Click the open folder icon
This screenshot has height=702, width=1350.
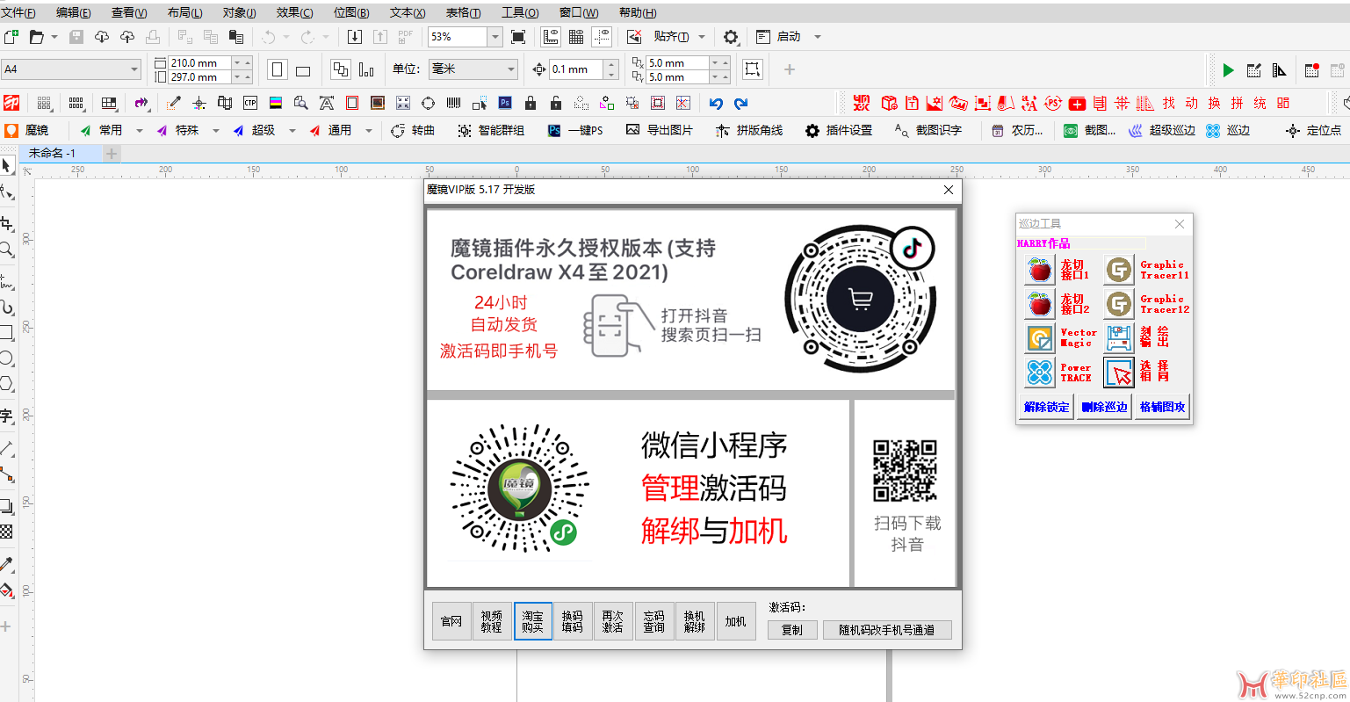coord(37,37)
